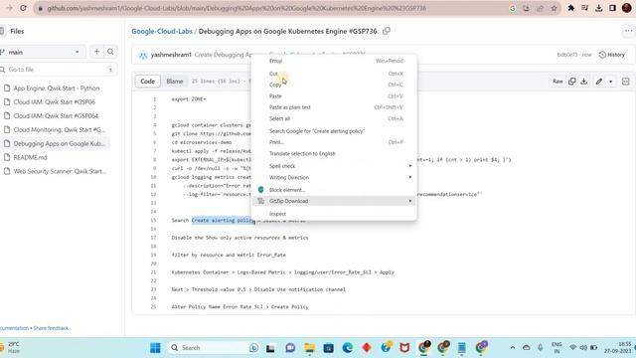This screenshot has height=358, width=636.
Task: Expand Writing Direction submenu
Action: 335,177
